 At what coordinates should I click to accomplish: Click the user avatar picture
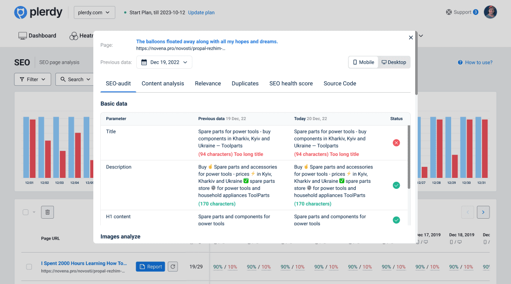(490, 12)
